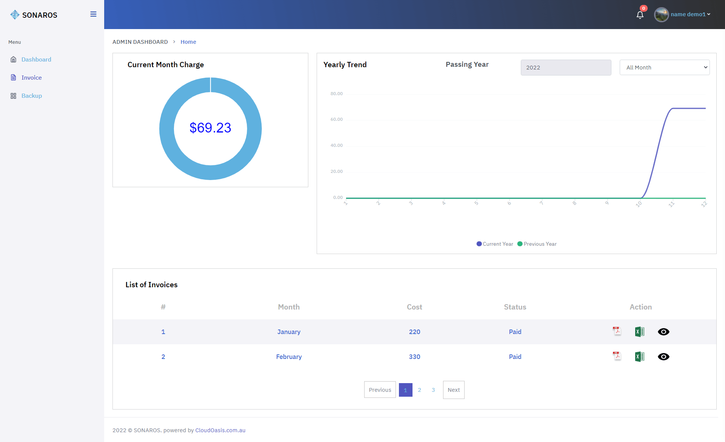Open the All Month dropdown

pos(664,68)
